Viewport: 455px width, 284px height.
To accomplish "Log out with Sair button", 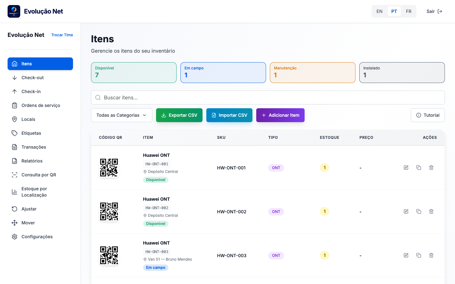I will (434, 11).
